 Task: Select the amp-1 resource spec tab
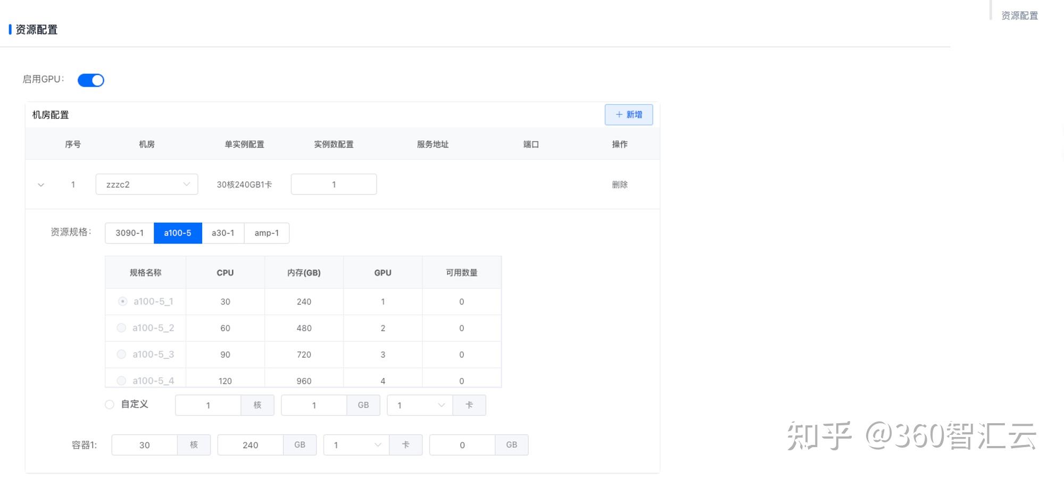pos(267,233)
